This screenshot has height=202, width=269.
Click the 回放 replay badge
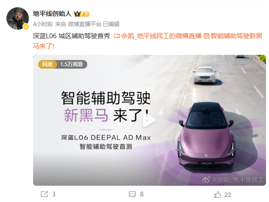(x=48, y=64)
